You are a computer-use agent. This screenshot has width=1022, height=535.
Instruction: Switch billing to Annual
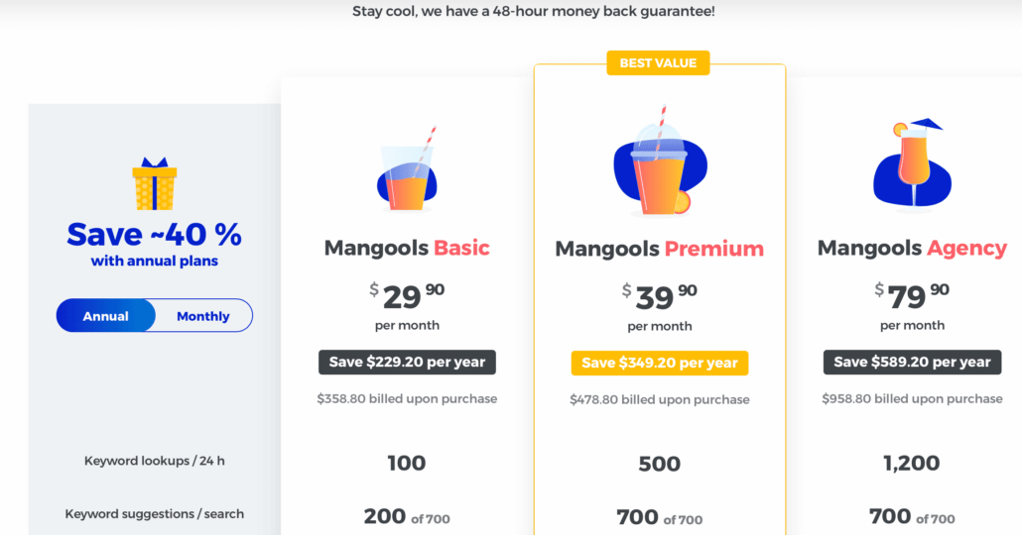coord(105,316)
